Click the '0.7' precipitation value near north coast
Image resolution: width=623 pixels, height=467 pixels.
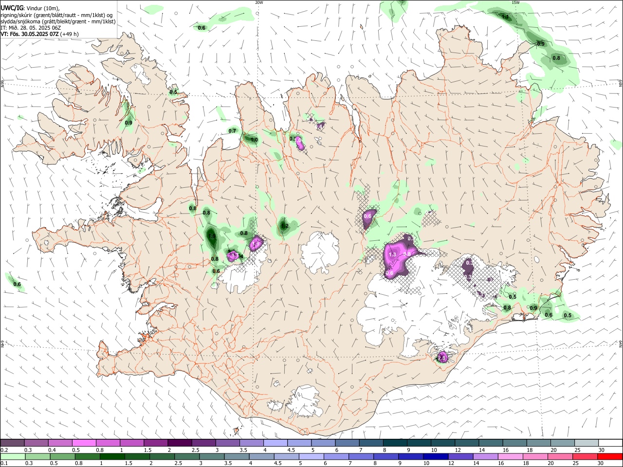pos(232,131)
